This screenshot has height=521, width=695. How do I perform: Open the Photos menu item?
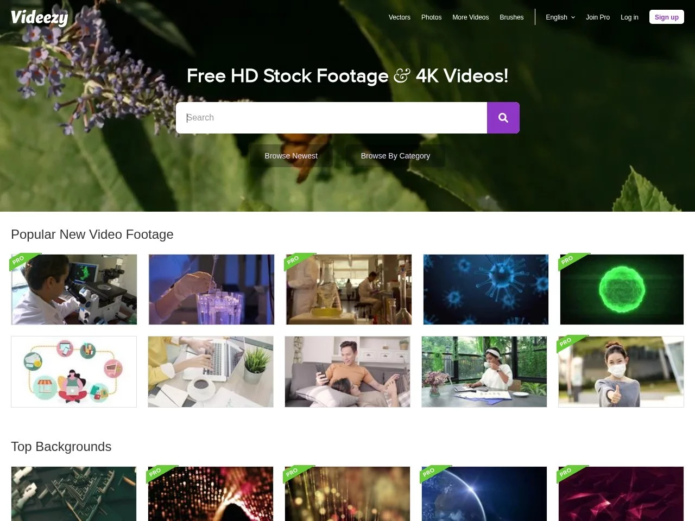[x=431, y=17]
